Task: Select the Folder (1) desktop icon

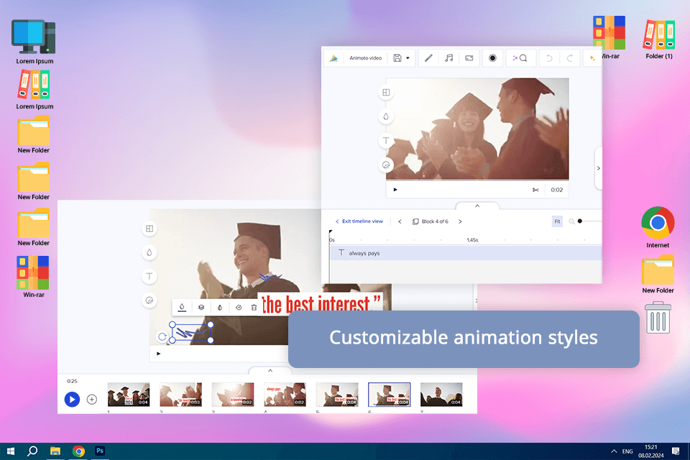Action: [659, 39]
